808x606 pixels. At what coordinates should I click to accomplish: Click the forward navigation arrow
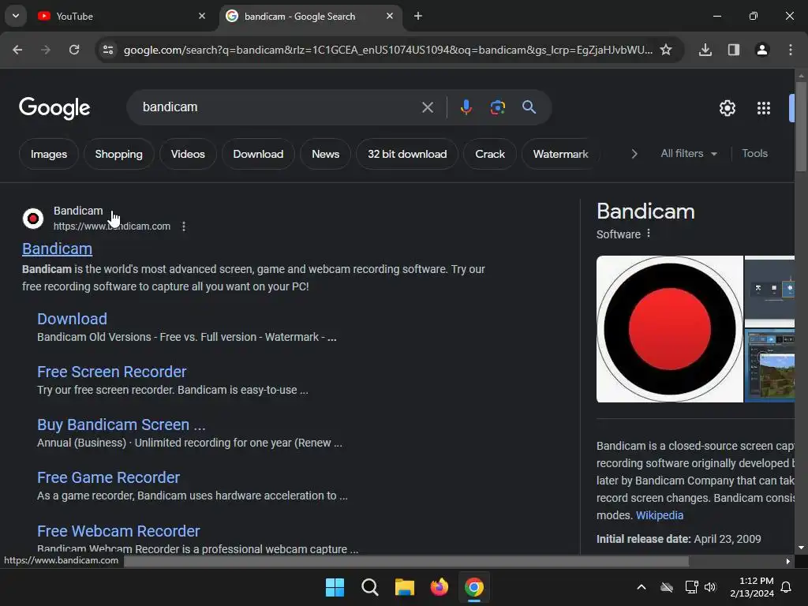tap(46, 50)
